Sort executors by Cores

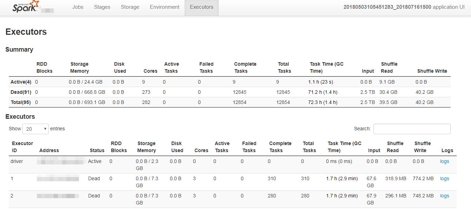[201, 150]
